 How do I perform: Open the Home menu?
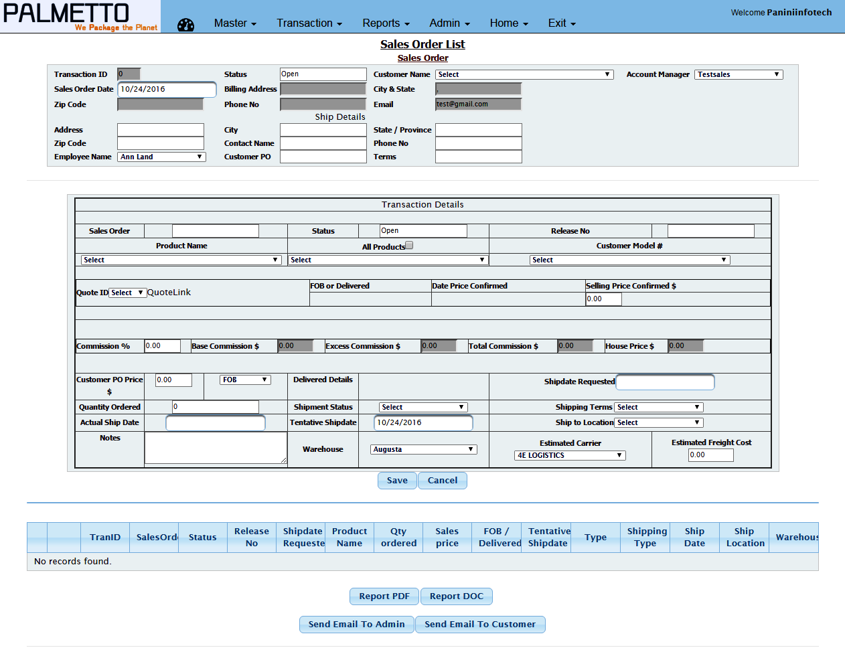[x=509, y=23]
